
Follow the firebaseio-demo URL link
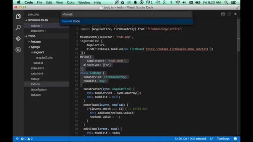click(x=177, y=49)
